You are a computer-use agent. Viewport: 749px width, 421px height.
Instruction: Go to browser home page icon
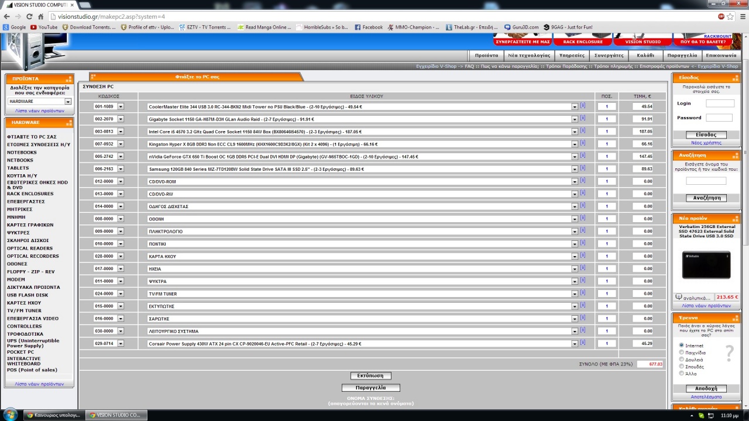point(40,16)
